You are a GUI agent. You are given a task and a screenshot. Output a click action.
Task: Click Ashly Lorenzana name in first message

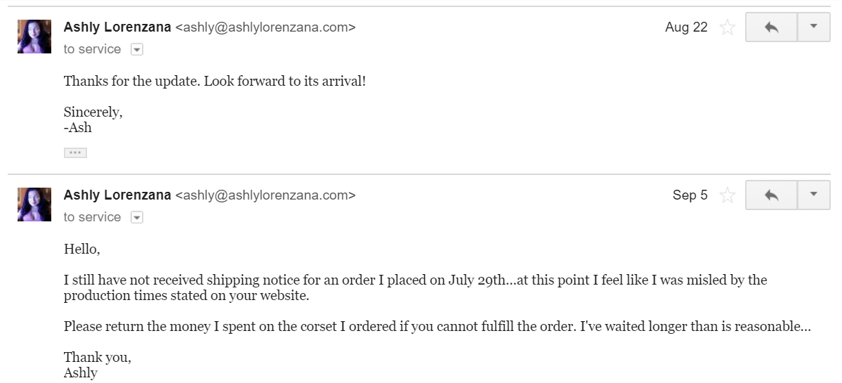click(x=117, y=27)
